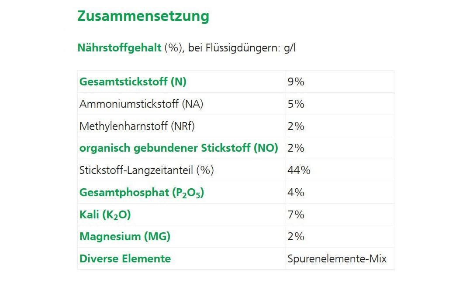Click the Stickstoff-Langzeitanteil (%) label
This screenshot has width=449, height=282.
[147, 170]
